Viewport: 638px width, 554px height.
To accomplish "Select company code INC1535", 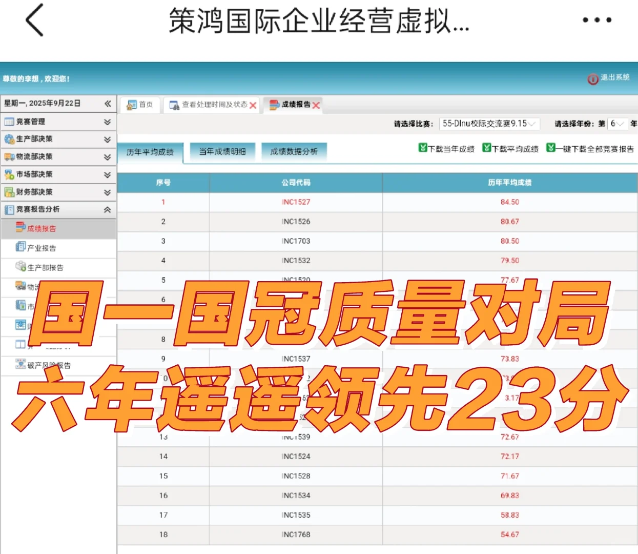I will click(296, 515).
